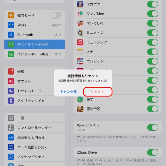The image size is (166, 166).
Task: Disable mobile data for マンガMee
Action: point(153,14)
